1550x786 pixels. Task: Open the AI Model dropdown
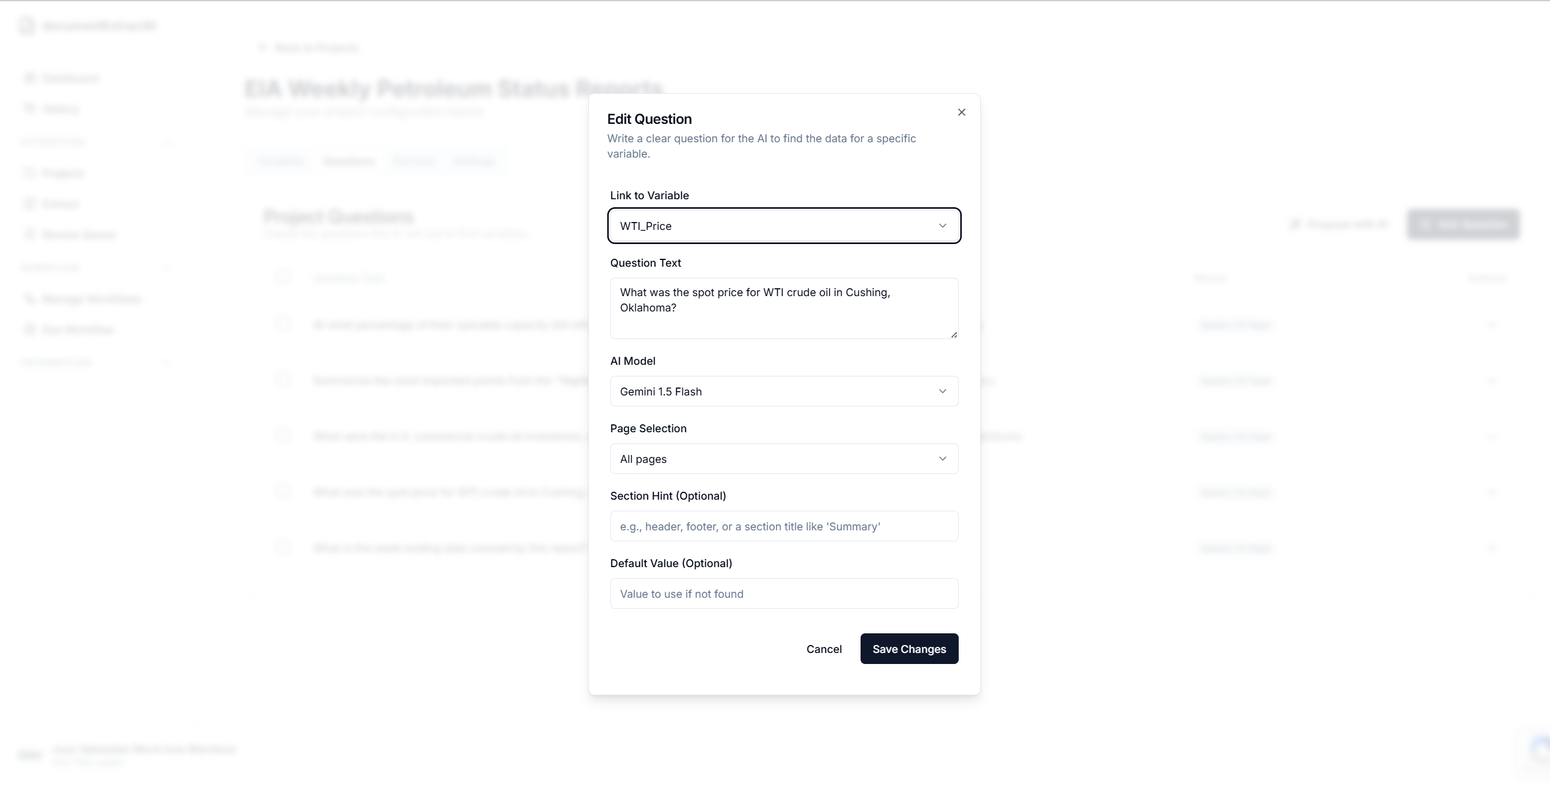(x=784, y=391)
